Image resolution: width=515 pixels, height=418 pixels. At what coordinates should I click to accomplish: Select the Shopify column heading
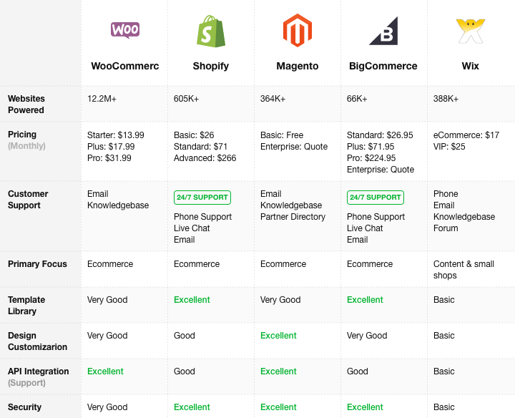click(x=211, y=66)
